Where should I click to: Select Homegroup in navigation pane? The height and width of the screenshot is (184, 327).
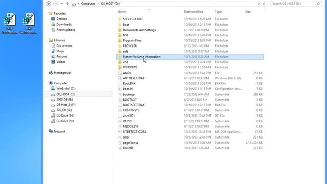(x=62, y=73)
